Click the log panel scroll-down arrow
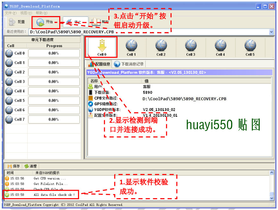This screenshot has height=210, width=278. tap(271, 198)
